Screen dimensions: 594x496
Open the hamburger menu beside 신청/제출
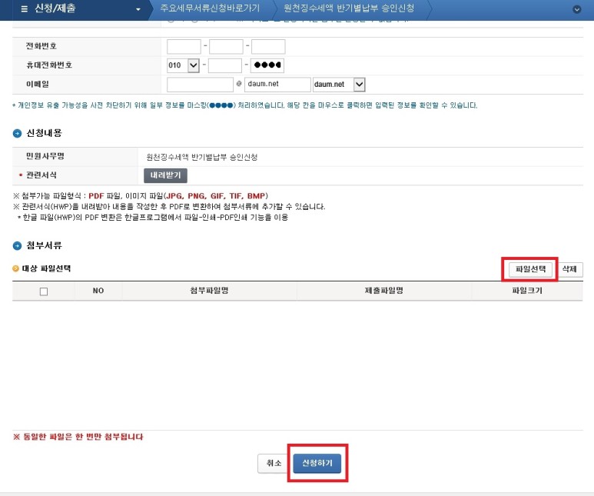coord(25,8)
